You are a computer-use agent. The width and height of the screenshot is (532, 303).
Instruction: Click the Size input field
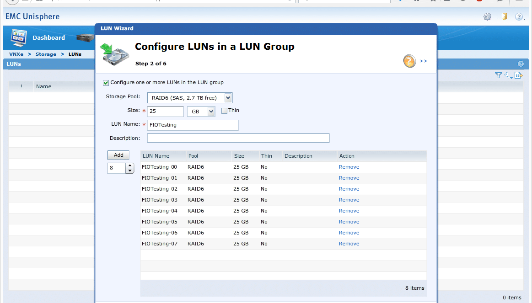tap(165, 112)
